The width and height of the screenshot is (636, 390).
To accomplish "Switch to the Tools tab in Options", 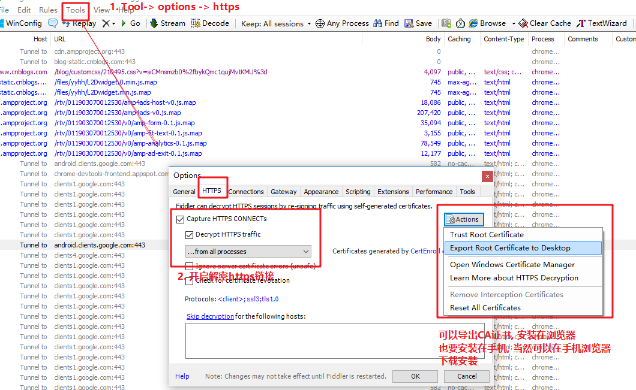I will (467, 192).
